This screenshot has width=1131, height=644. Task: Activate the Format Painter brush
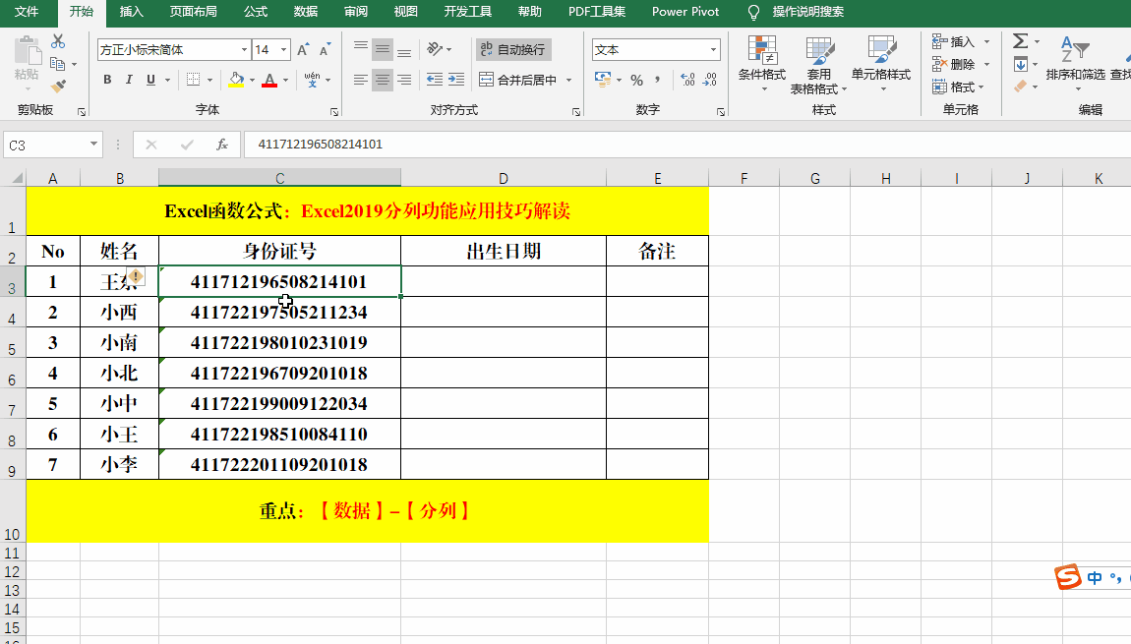pos(58,87)
